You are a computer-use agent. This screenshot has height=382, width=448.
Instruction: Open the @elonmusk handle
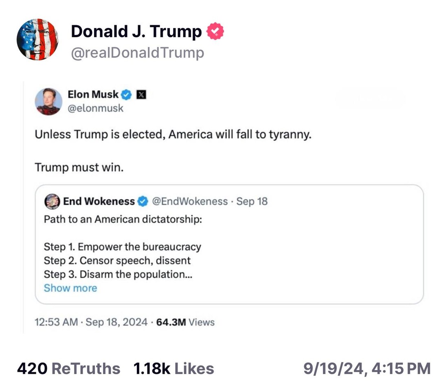95,108
